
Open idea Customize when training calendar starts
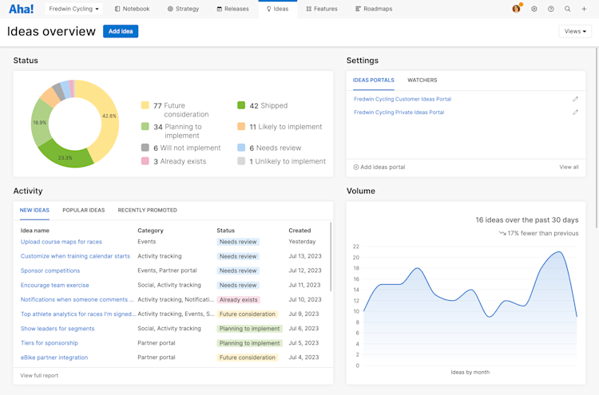click(75, 256)
